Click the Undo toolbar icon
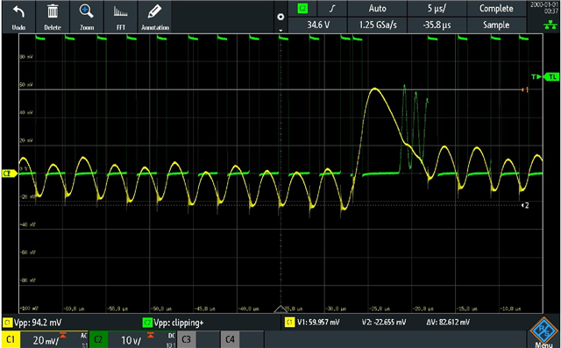This screenshot has height=348, width=561. coord(18,17)
